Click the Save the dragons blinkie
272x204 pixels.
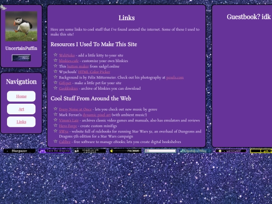tap(55, 151)
